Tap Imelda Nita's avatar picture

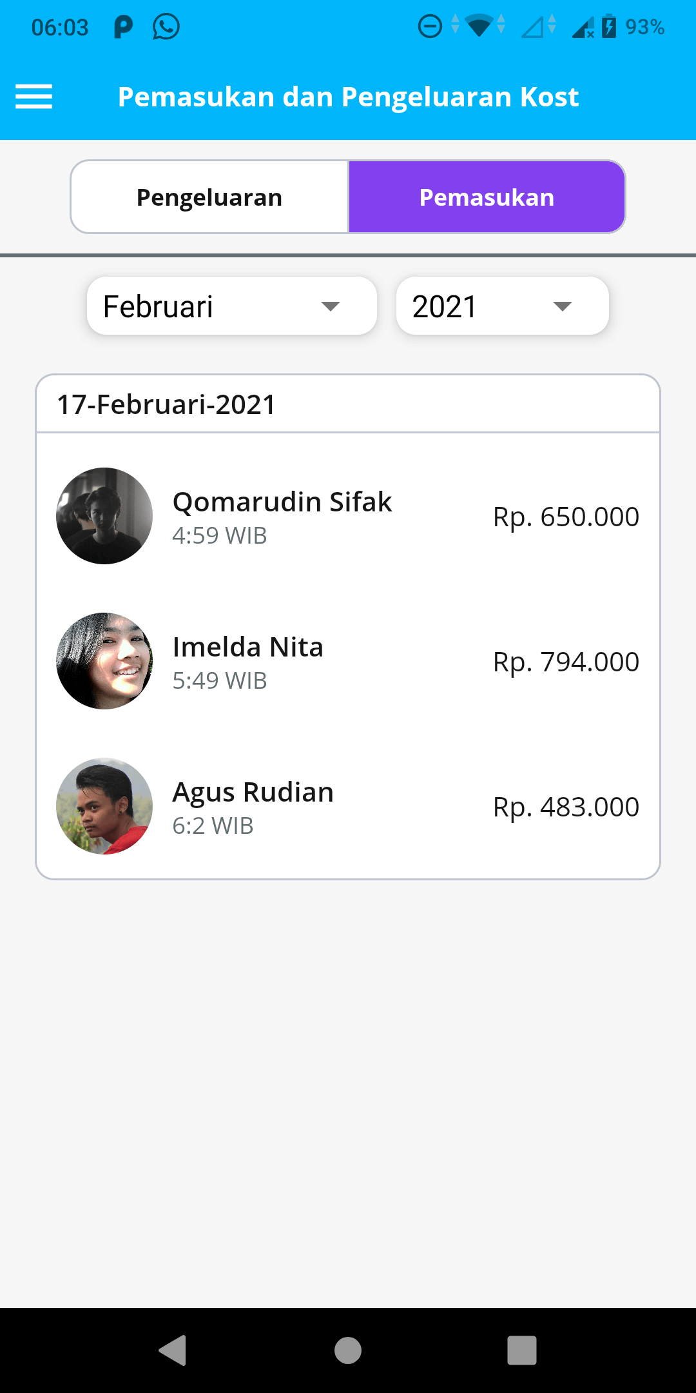(104, 661)
